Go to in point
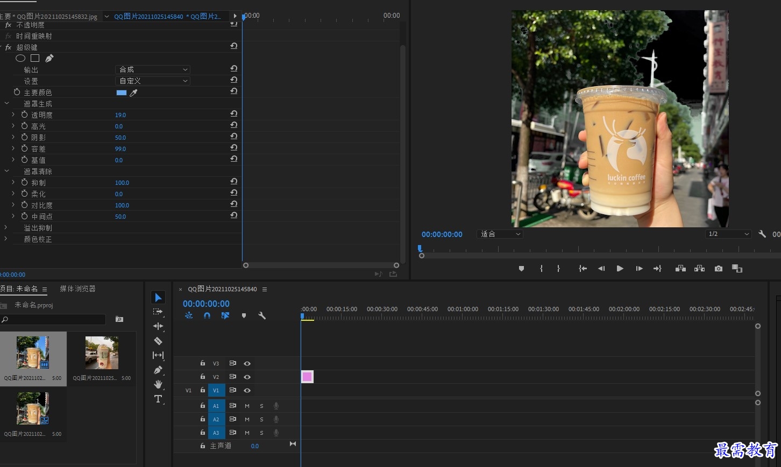781x467 pixels. point(583,268)
